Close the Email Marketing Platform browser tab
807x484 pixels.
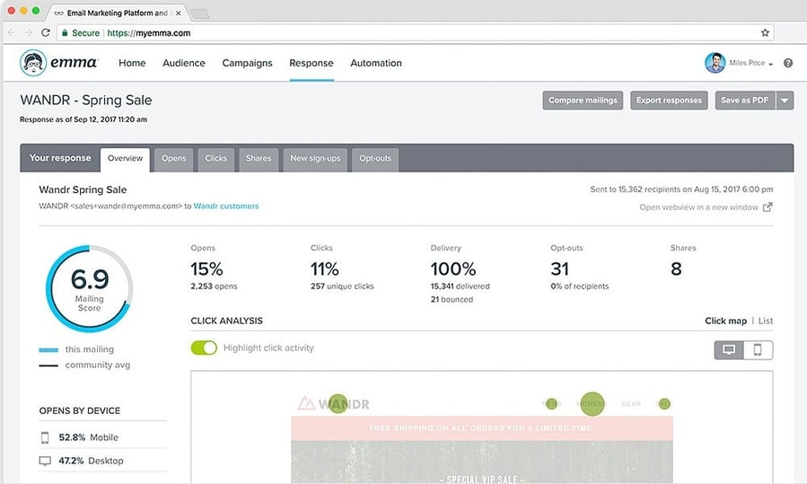click(178, 13)
